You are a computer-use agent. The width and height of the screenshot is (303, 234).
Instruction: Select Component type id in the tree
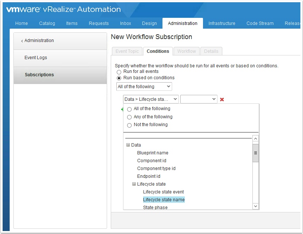click(x=156, y=169)
